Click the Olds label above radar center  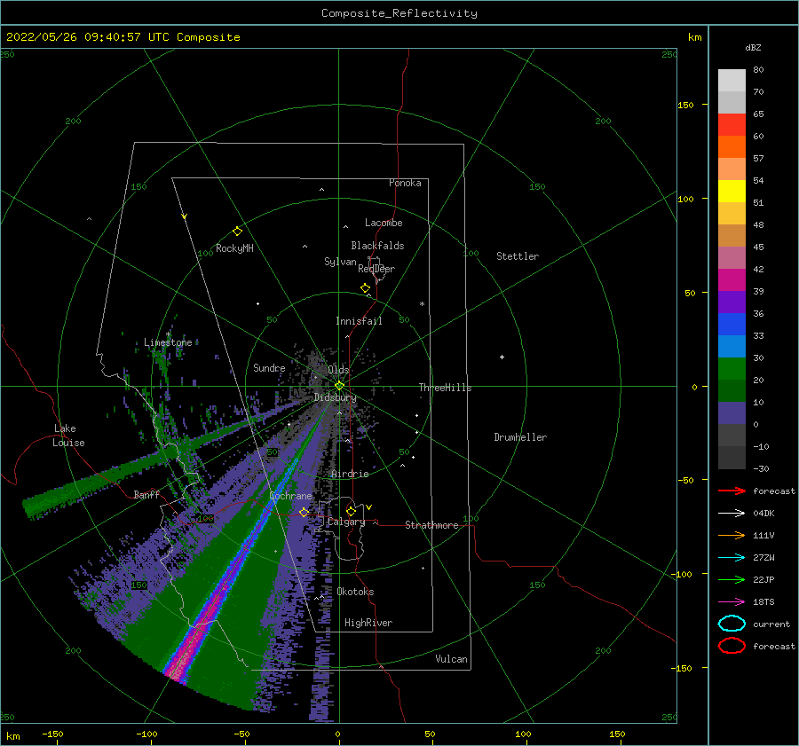click(x=338, y=370)
